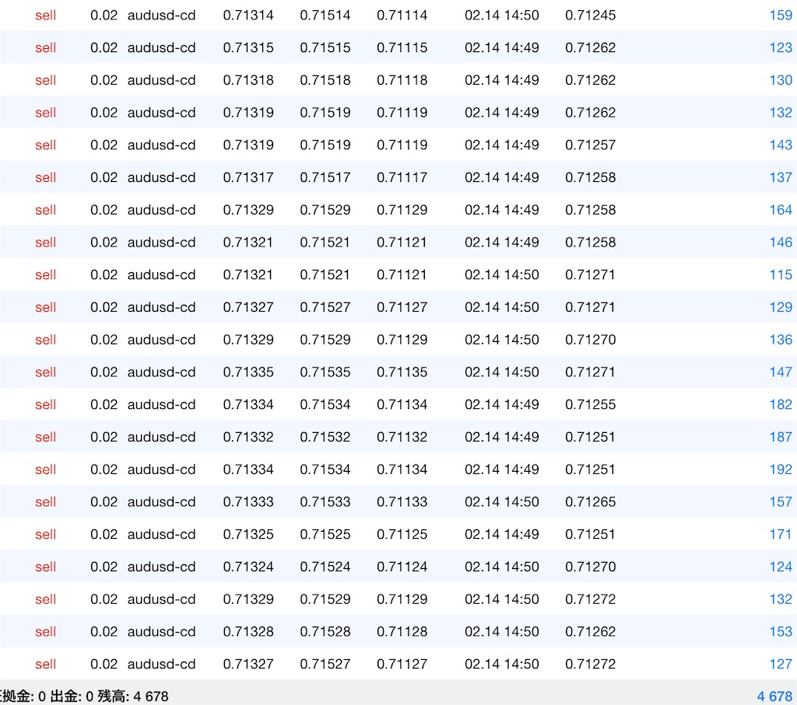Click the open price 0.71314
The width and height of the screenshot is (797, 705).
pyautogui.click(x=248, y=16)
